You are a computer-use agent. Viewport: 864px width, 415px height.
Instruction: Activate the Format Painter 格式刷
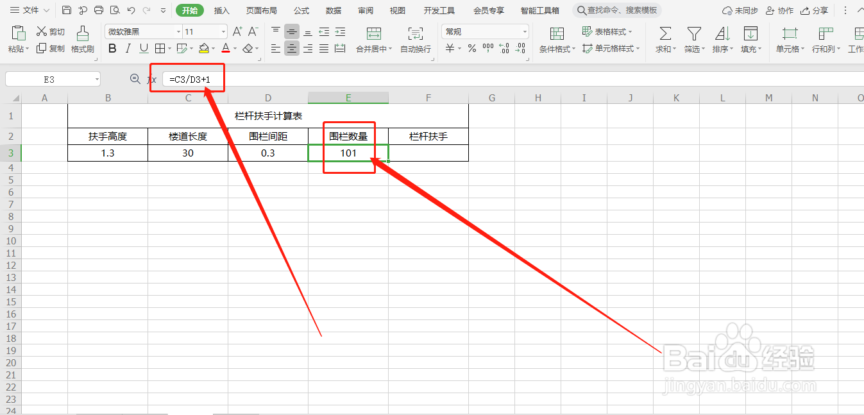click(x=83, y=39)
